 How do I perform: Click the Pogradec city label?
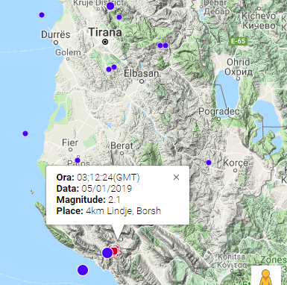click(x=219, y=111)
